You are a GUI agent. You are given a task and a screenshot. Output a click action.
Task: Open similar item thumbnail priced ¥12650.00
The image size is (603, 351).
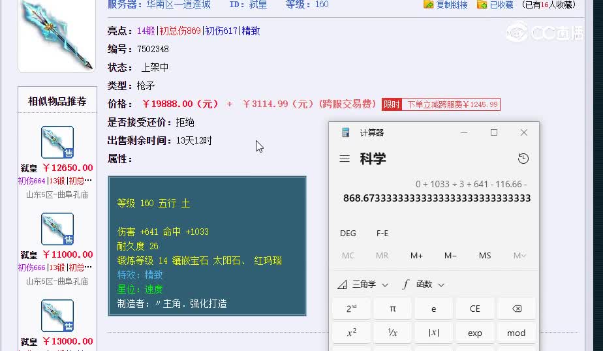tap(57, 142)
